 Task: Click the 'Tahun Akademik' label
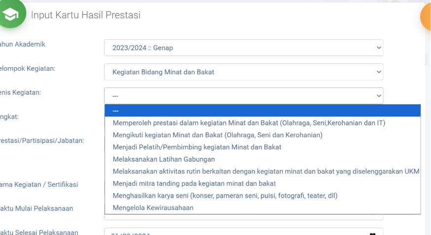pyautogui.click(x=23, y=44)
